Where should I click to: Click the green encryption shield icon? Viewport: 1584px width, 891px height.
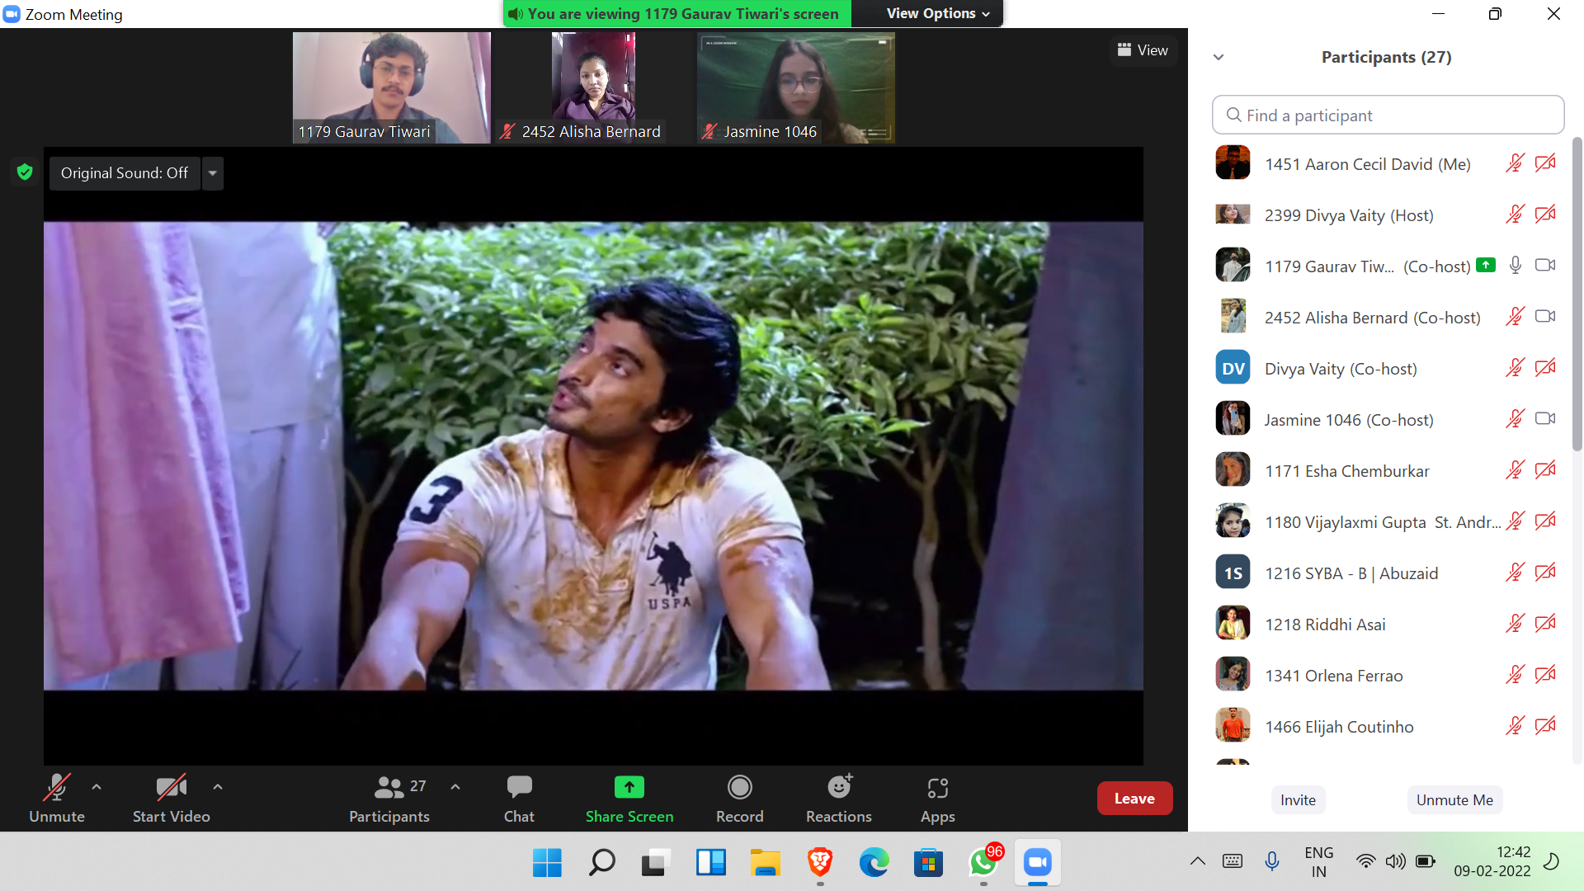[x=25, y=172]
